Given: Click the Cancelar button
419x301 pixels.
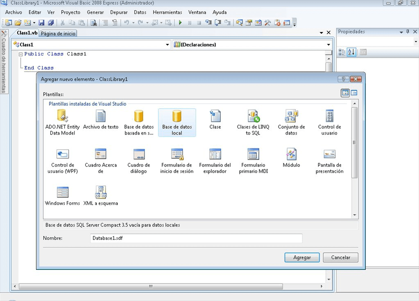Looking at the screenshot, I should click(340, 258).
